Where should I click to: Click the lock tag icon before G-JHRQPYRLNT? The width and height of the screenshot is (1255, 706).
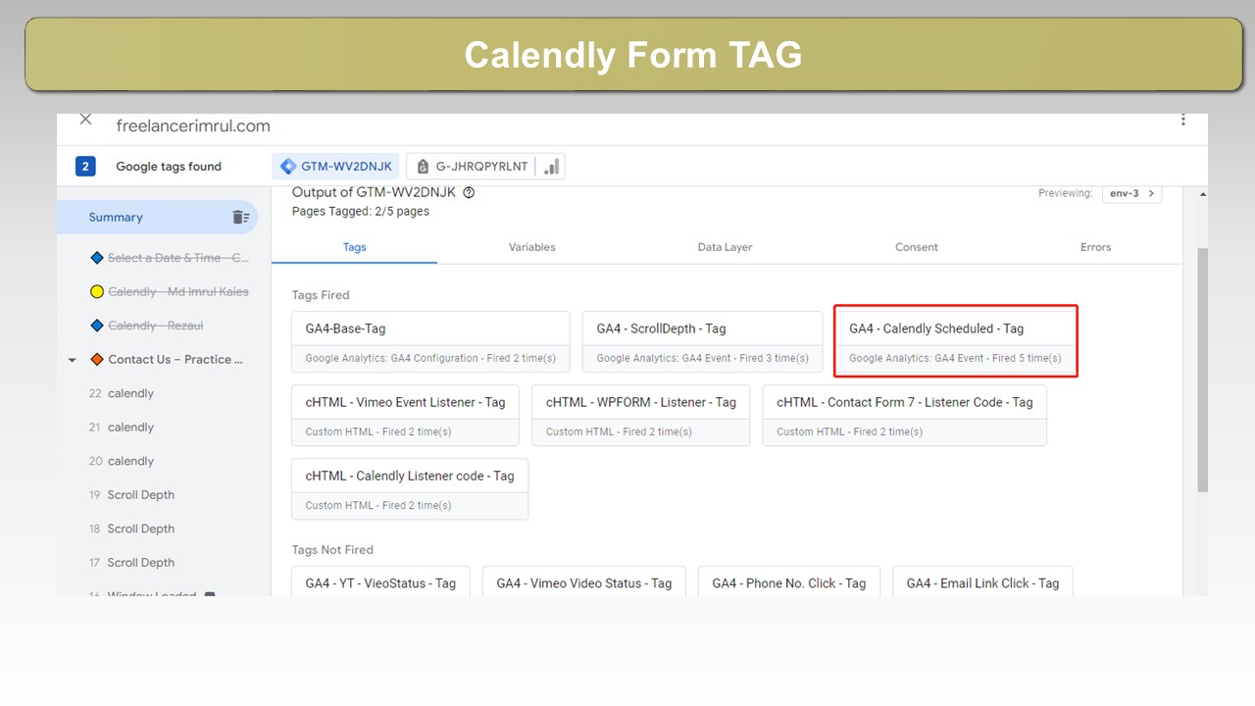[423, 167]
